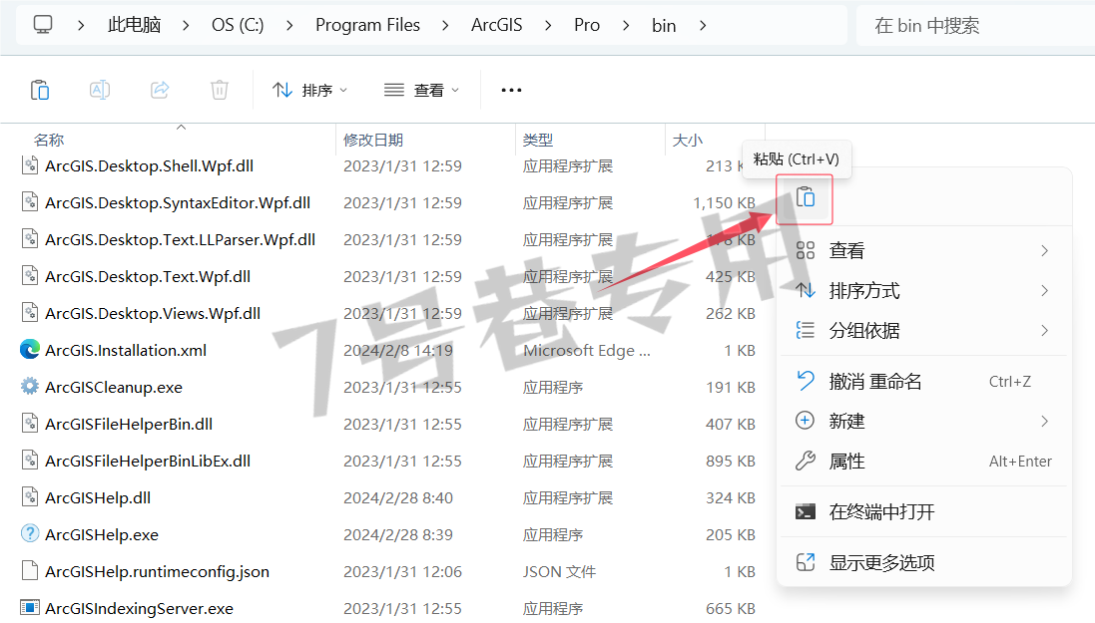Screen dimensions: 1095x623
Task: Navigate to OS (C:) breadcrumb
Action: (x=238, y=25)
